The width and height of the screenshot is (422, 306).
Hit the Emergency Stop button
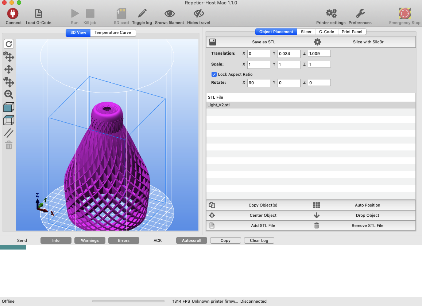(x=404, y=13)
